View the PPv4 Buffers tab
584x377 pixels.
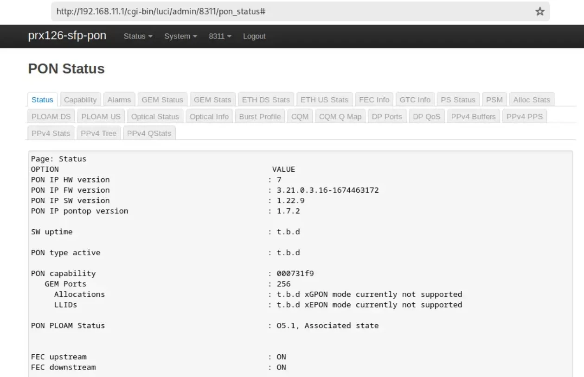click(x=473, y=117)
